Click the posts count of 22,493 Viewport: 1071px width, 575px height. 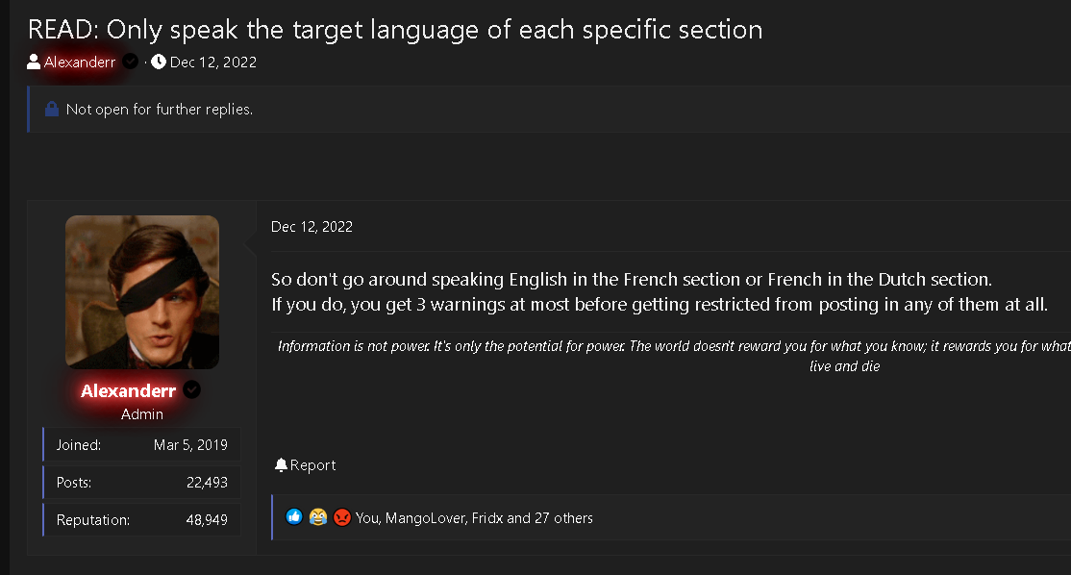[x=207, y=482]
